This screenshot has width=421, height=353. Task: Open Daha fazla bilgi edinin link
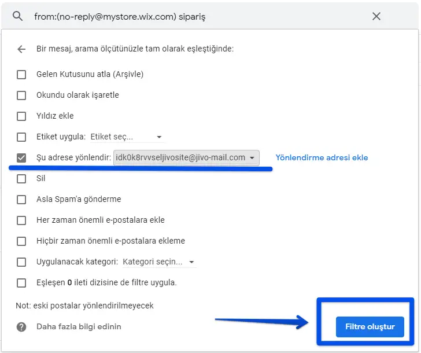click(79, 327)
